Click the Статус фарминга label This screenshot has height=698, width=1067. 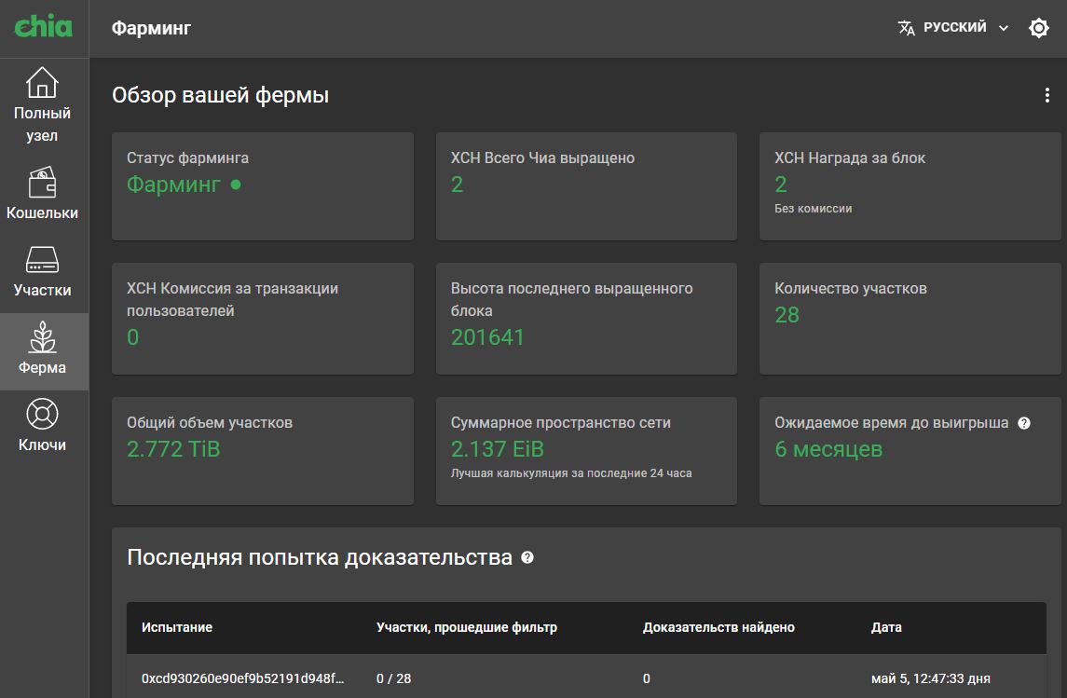[188, 157]
